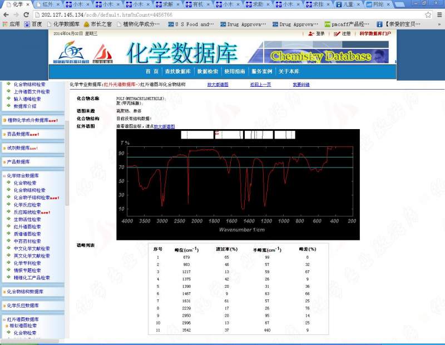Click arrow icon beside 质谱谱图检索
Viewport: 445px width, 345px height.
point(8,234)
